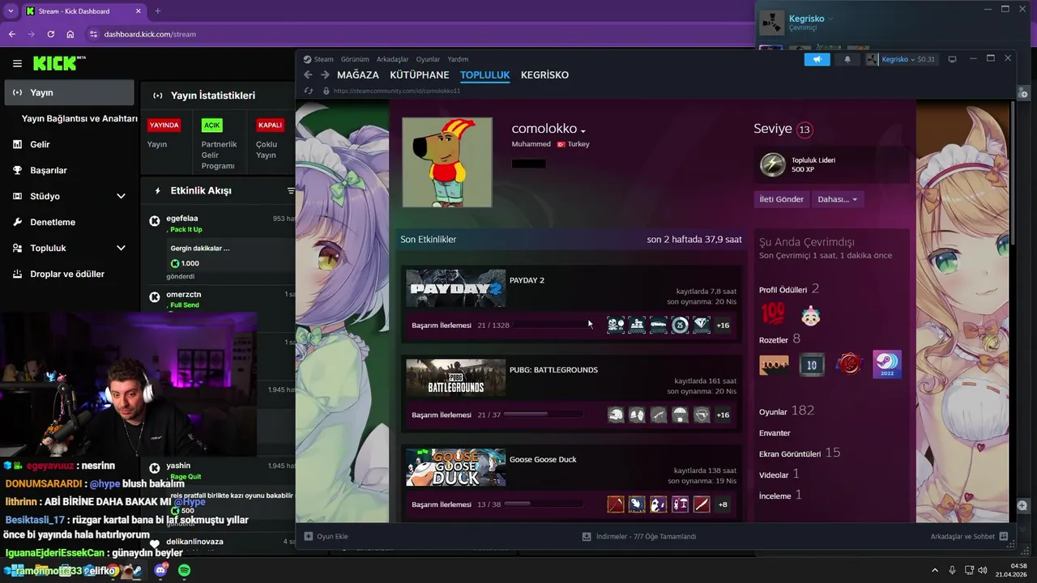Switch to the KÜTÜPHANE tab

coord(420,74)
